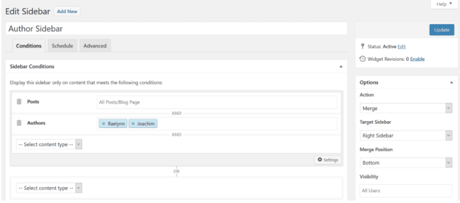Open the Target Sidebar dropdown
Image resolution: width=460 pixels, height=203 pixels.
pos(406,136)
